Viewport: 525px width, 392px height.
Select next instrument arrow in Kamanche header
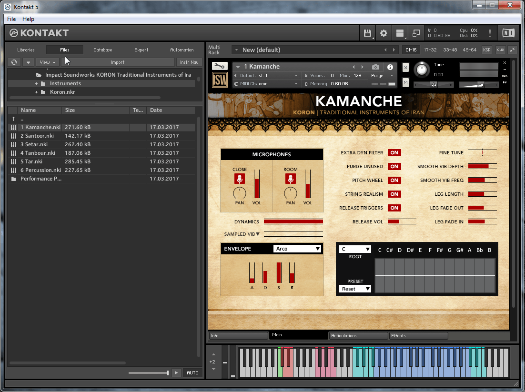(x=362, y=67)
